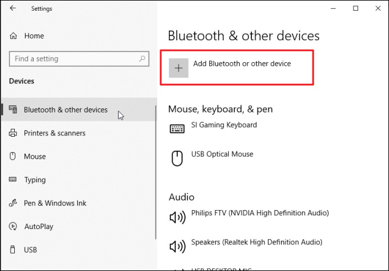Click the Home house icon
This screenshot has height=271, width=389.
[x=13, y=36]
